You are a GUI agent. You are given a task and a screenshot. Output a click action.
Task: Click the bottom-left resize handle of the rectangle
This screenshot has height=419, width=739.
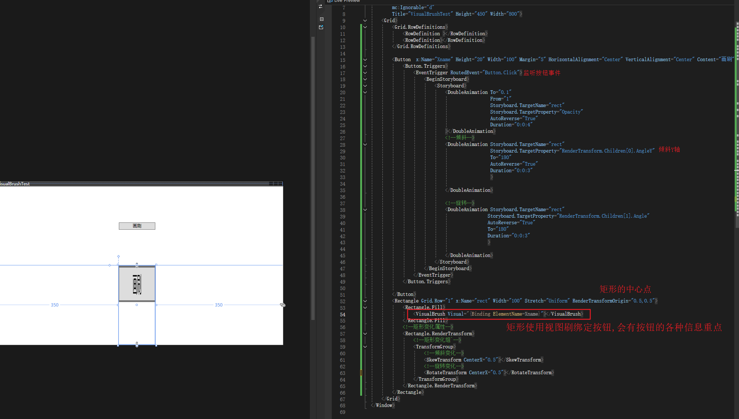click(x=118, y=345)
